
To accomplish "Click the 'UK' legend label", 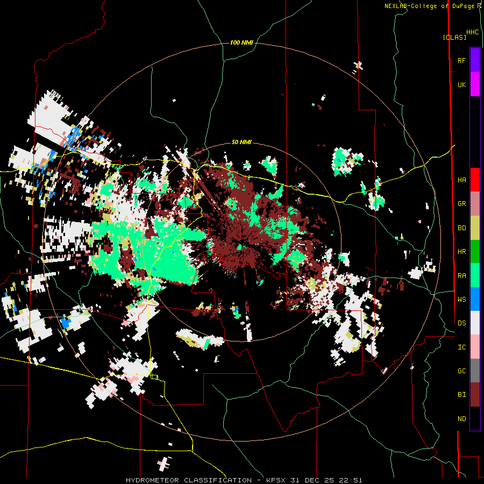I will tap(461, 84).
